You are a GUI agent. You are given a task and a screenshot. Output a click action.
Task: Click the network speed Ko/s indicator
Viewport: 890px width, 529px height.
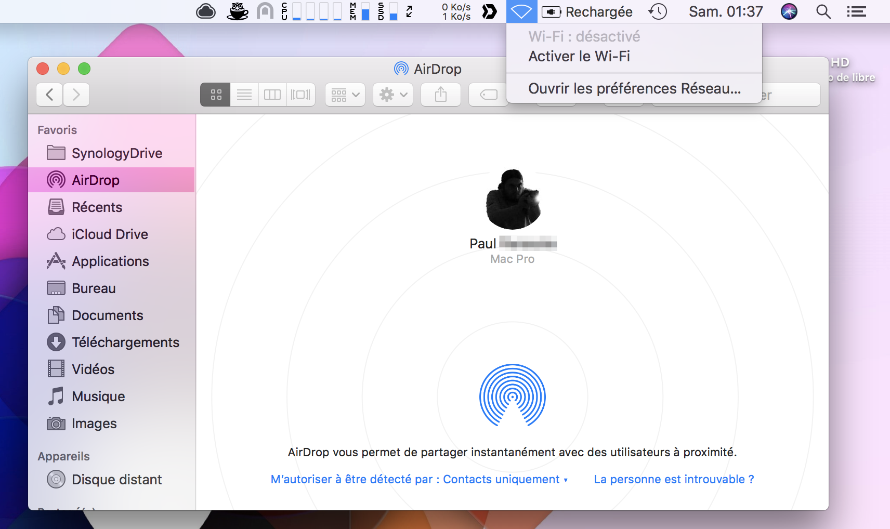(456, 11)
